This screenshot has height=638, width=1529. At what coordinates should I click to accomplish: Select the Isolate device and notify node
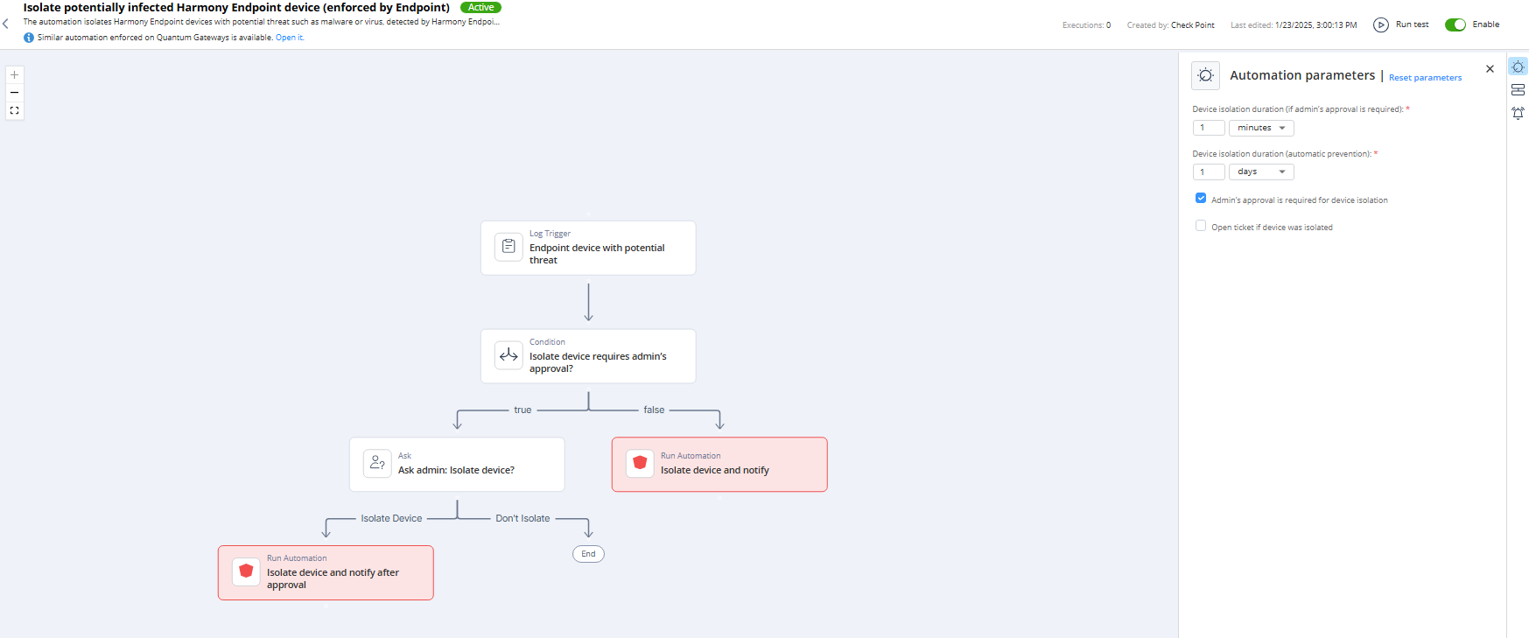pos(719,465)
